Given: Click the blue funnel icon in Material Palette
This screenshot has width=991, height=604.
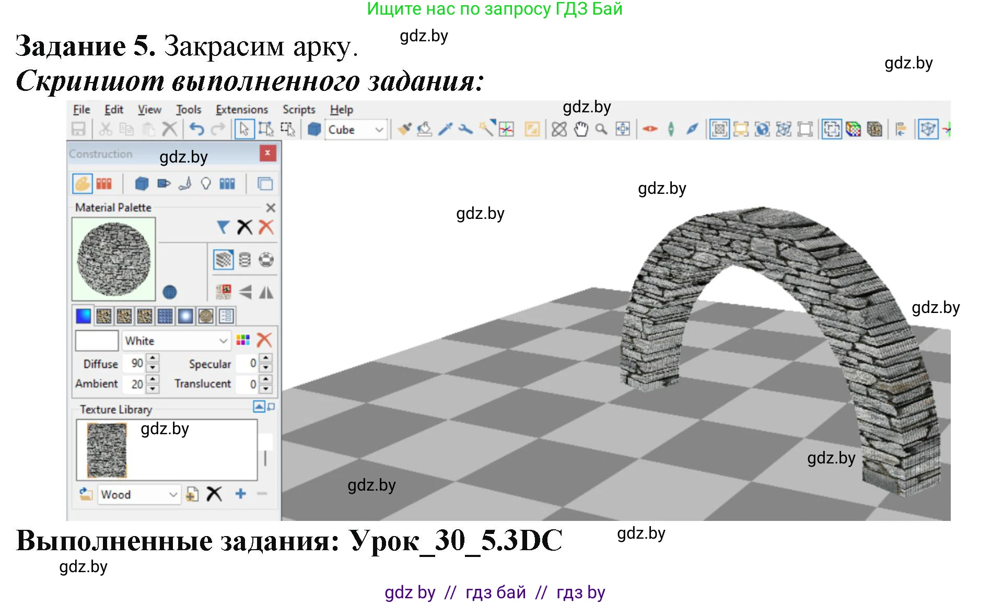Looking at the screenshot, I should click(x=223, y=227).
